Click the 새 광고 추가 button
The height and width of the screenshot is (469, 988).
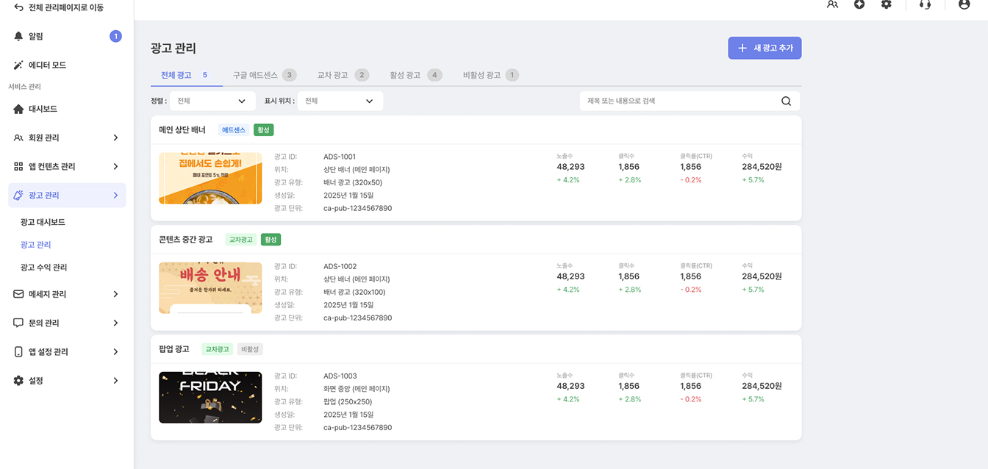point(765,48)
